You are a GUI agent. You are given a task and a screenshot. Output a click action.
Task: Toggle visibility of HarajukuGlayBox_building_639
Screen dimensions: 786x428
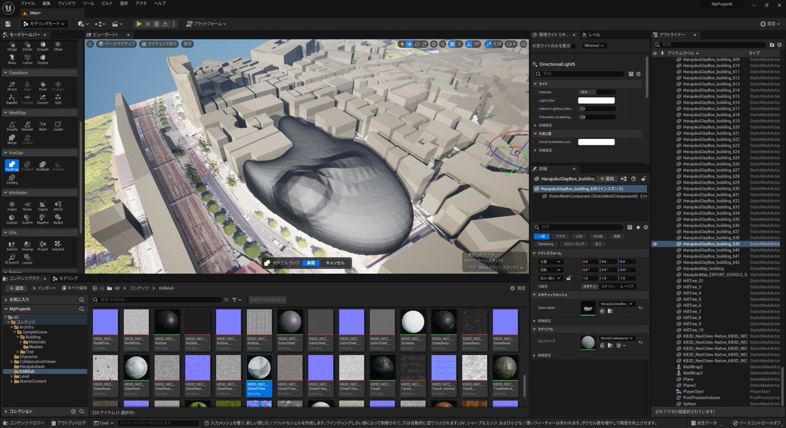[x=654, y=244]
